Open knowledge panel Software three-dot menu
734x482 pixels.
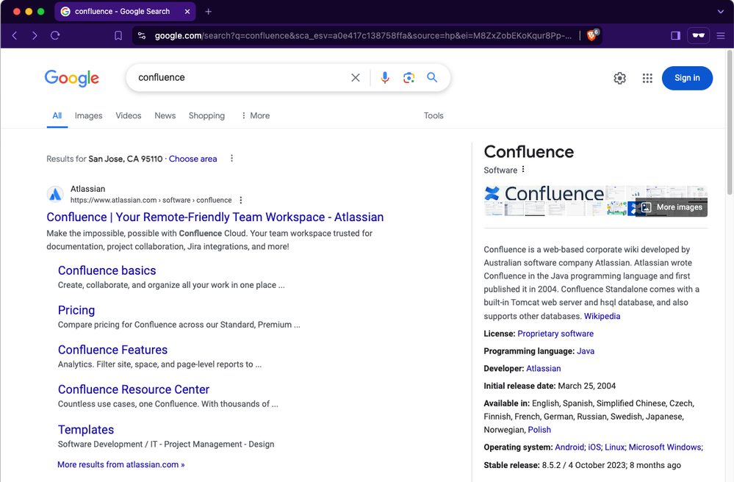click(523, 170)
